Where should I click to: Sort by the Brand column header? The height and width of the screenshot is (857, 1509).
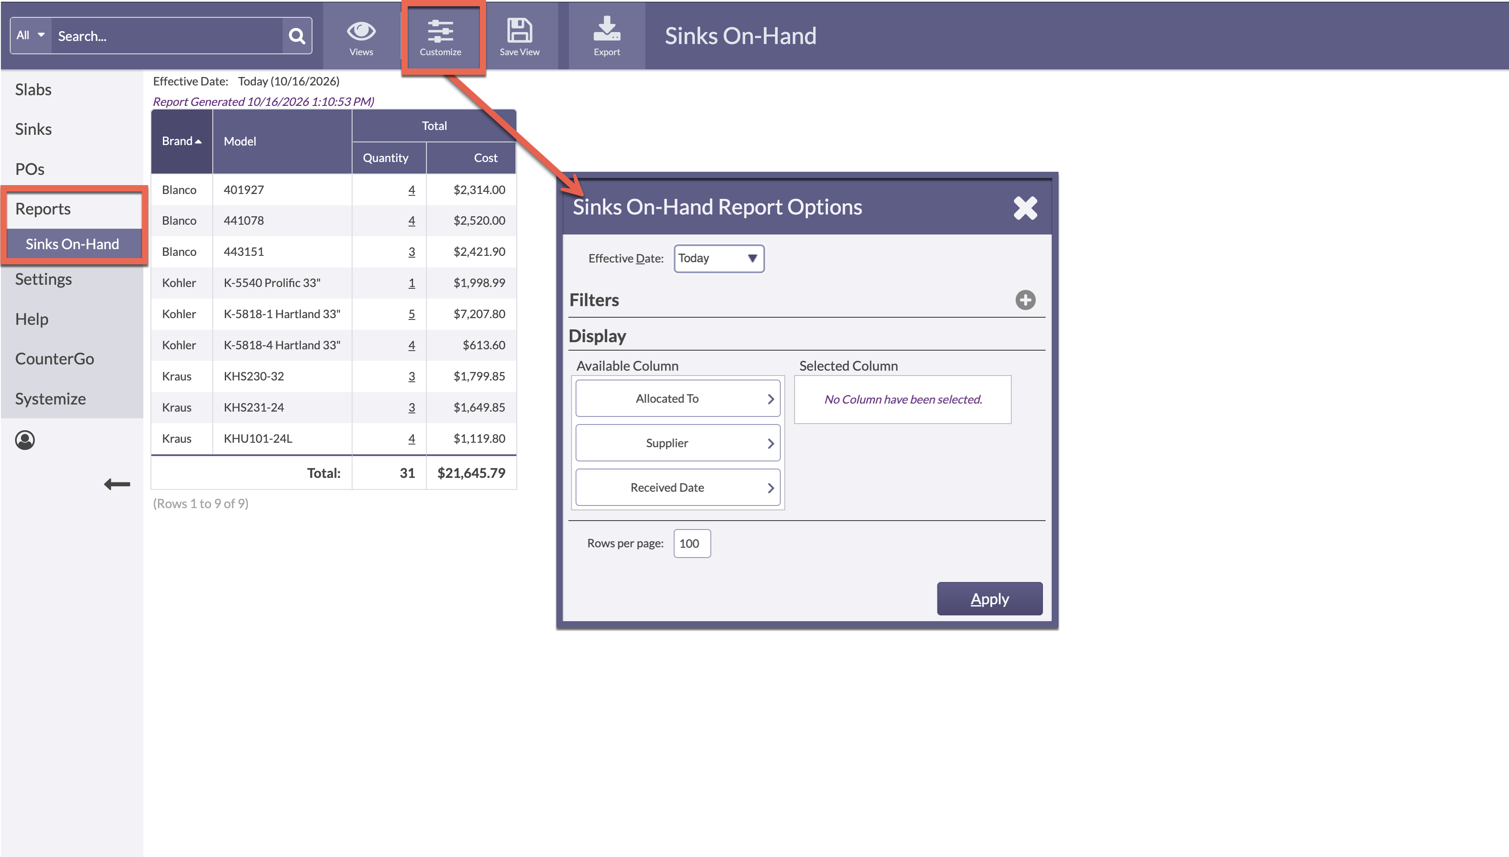(181, 141)
